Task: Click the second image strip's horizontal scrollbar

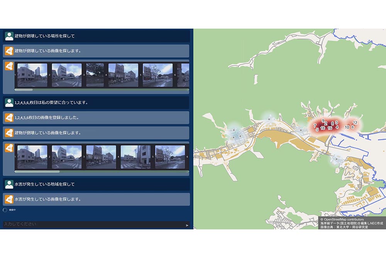Action: point(37,171)
